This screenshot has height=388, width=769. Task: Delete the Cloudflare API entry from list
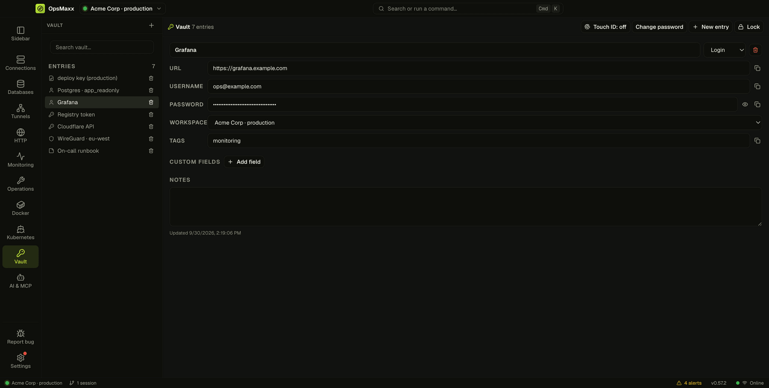[x=151, y=127]
